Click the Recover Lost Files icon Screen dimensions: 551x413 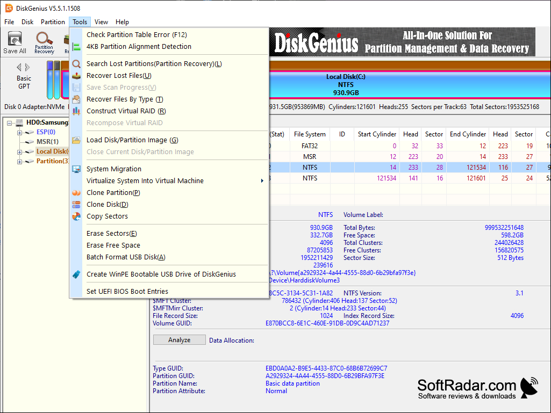click(x=76, y=76)
